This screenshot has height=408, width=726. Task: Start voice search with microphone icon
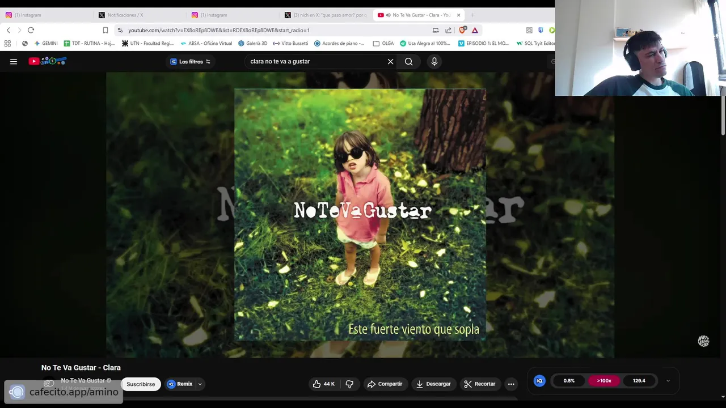click(434, 62)
